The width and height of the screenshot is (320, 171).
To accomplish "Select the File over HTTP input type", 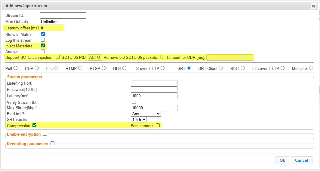I will tap(282, 68).
